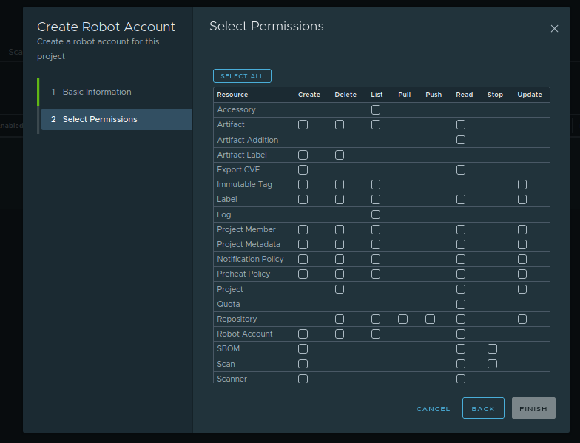This screenshot has height=443, width=580.
Task: Tick Export CVE Read checkbox
Action: [461, 170]
